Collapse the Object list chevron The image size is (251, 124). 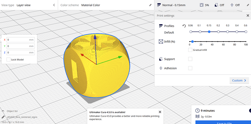point(3,111)
